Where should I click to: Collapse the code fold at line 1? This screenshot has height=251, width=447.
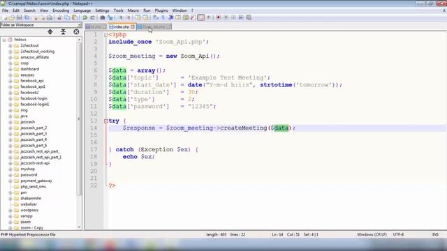pos(105,35)
